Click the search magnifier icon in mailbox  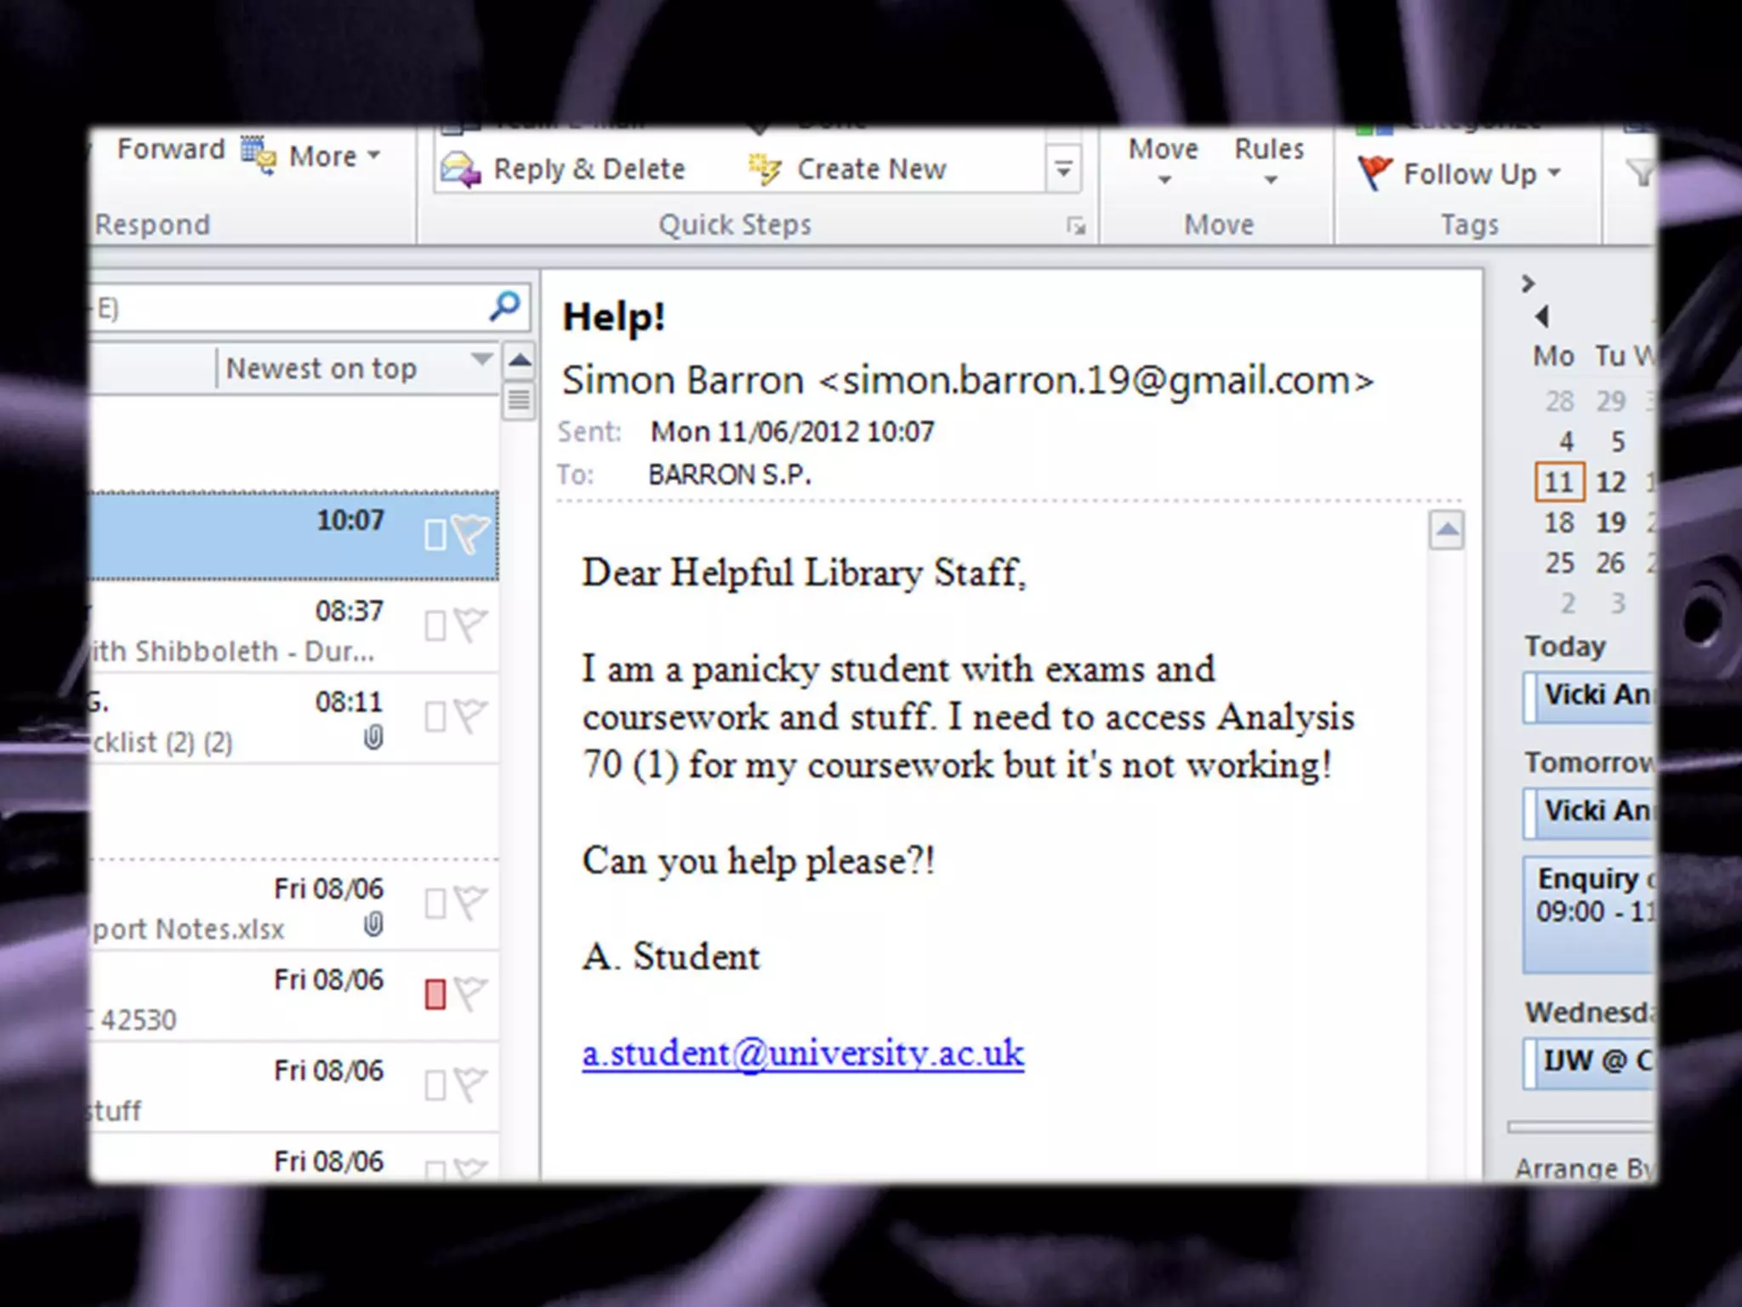[504, 306]
